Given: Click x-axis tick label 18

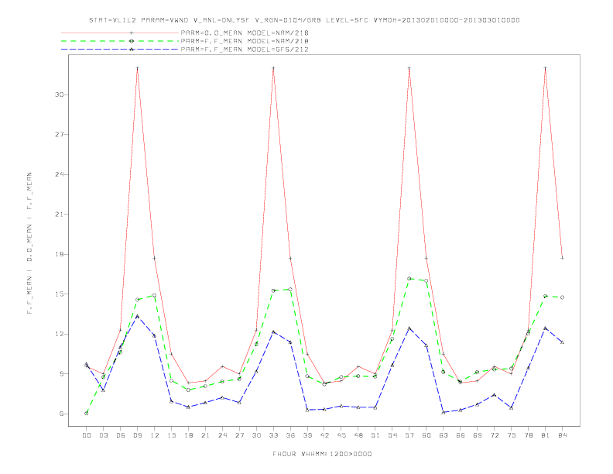Looking at the screenshot, I should (x=188, y=435).
